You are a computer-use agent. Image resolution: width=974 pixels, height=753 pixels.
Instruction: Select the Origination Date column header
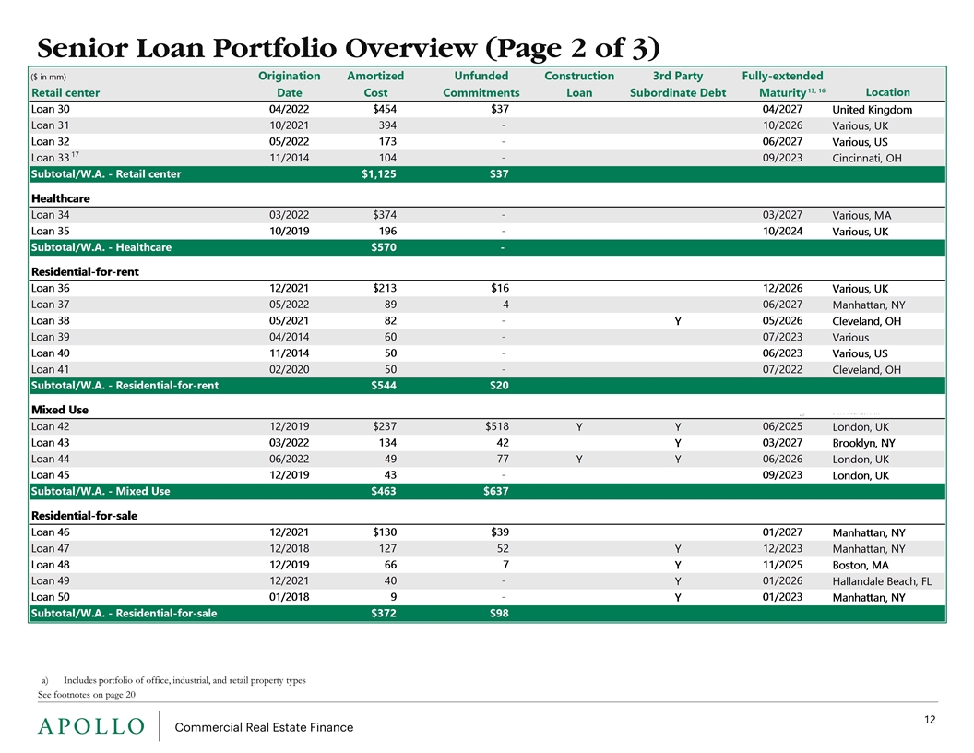tap(289, 84)
